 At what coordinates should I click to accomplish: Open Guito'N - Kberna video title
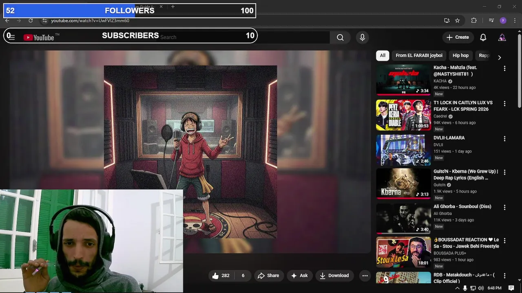tap(466, 175)
